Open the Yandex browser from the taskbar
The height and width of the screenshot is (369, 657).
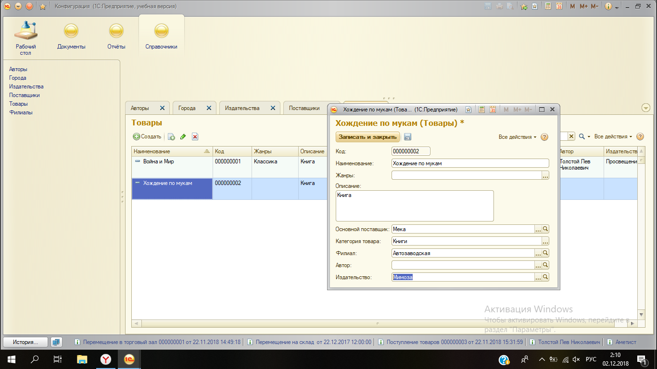[x=105, y=359]
